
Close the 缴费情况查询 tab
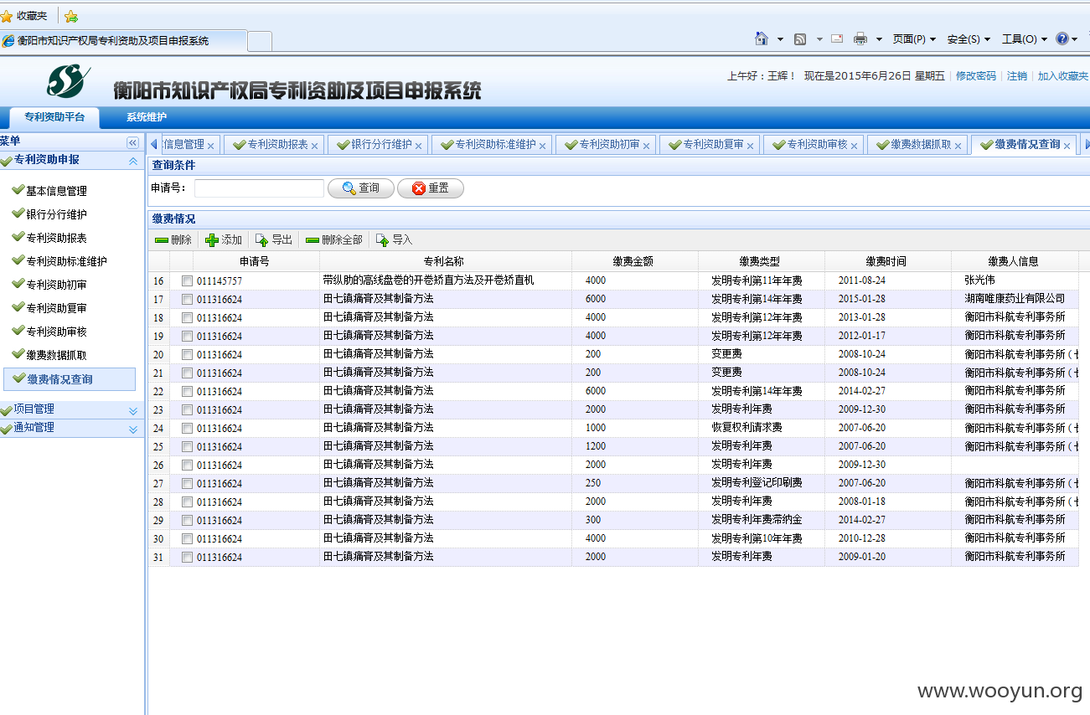point(1067,146)
